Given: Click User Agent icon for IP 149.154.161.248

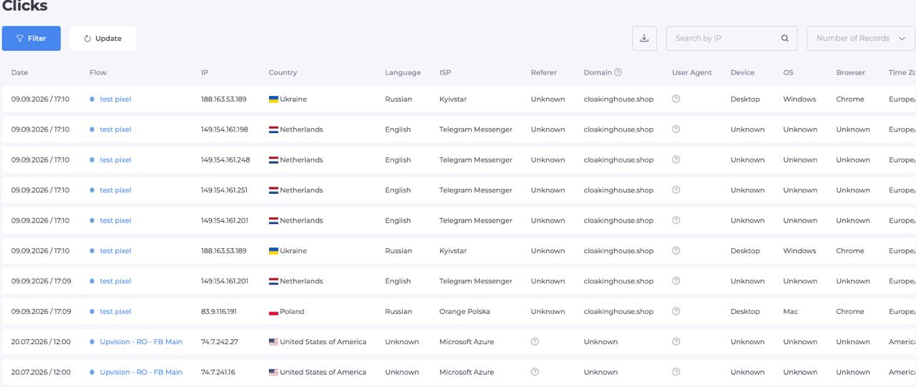Looking at the screenshot, I should (x=676, y=160).
